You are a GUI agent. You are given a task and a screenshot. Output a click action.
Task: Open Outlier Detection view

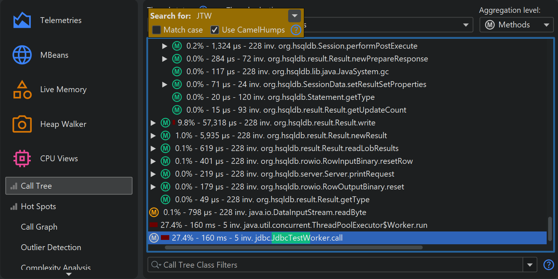coord(51,248)
